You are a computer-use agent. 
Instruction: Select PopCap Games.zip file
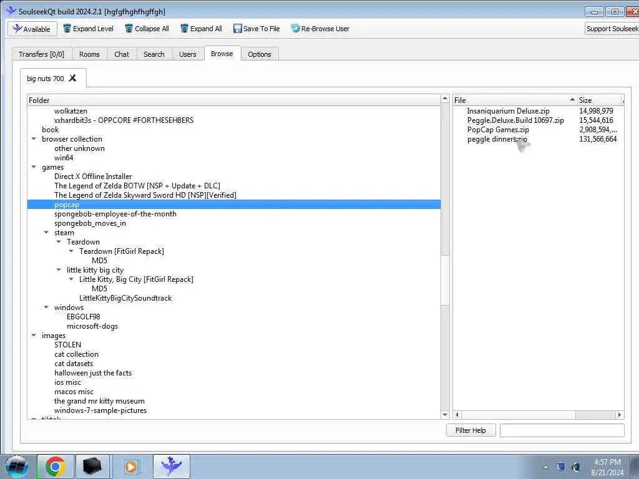498,130
